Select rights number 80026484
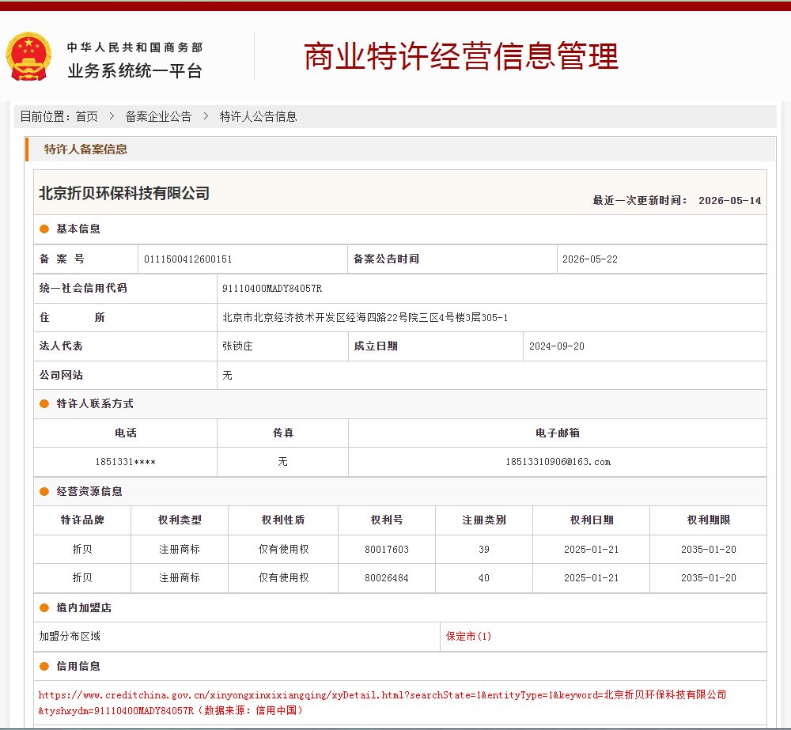 pyautogui.click(x=387, y=578)
